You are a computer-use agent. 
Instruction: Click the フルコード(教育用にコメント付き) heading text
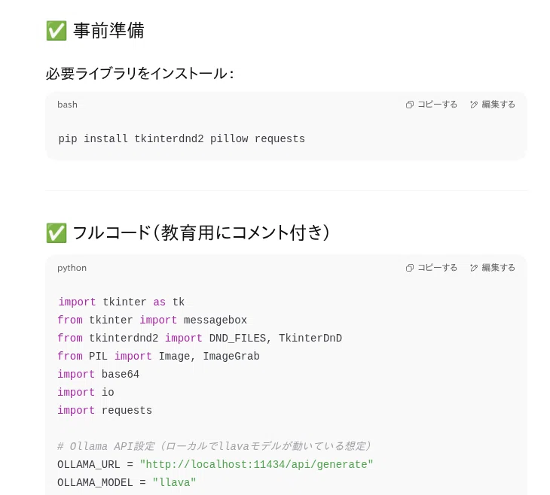201,232
